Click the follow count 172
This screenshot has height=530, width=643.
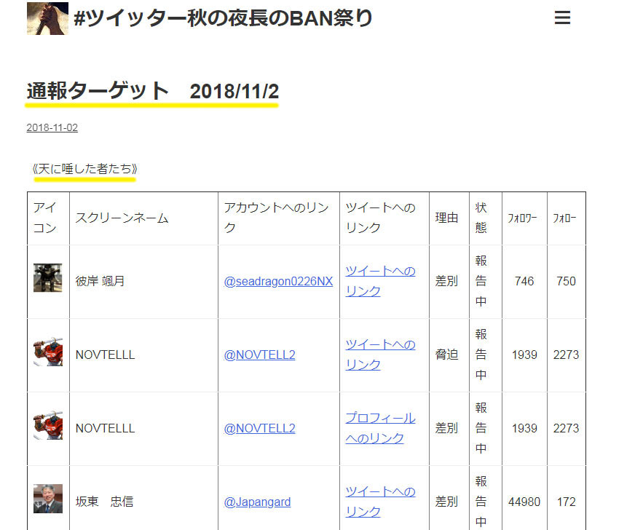pyautogui.click(x=566, y=502)
